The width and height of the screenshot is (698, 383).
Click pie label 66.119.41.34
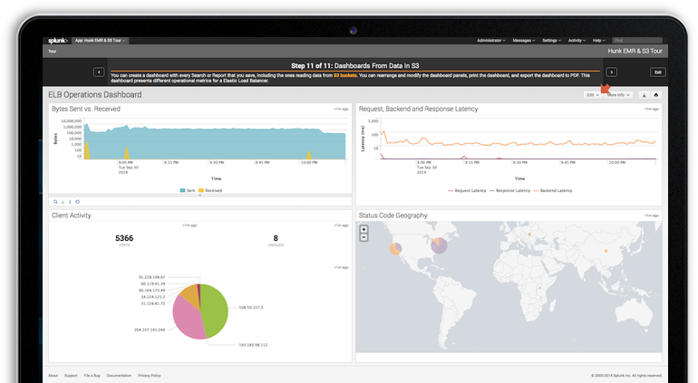[152, 283]
